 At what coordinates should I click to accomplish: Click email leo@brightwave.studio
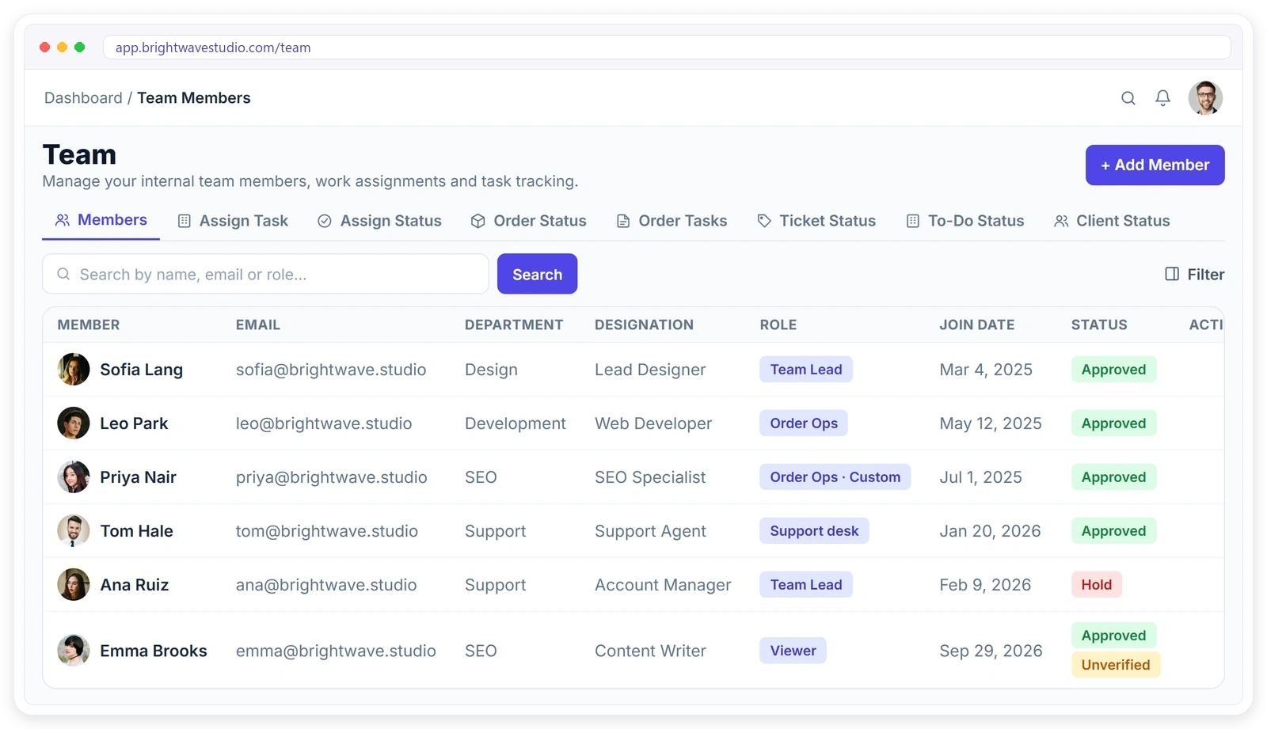point(324,423)
